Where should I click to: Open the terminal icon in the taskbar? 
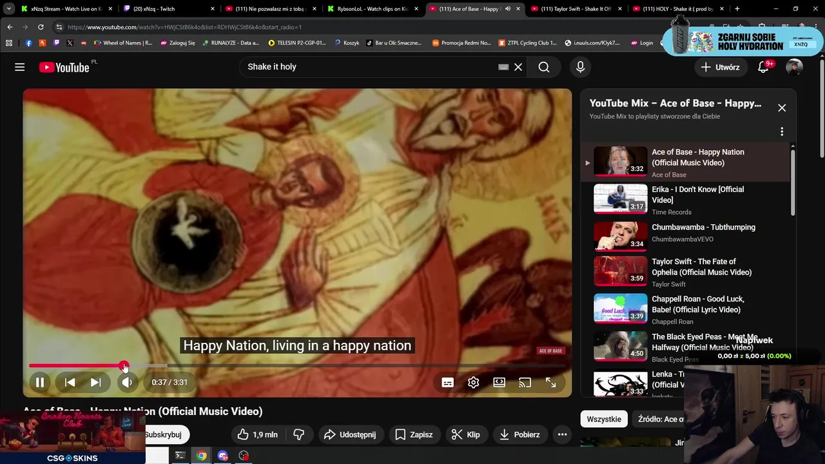(x=180, y=456)
